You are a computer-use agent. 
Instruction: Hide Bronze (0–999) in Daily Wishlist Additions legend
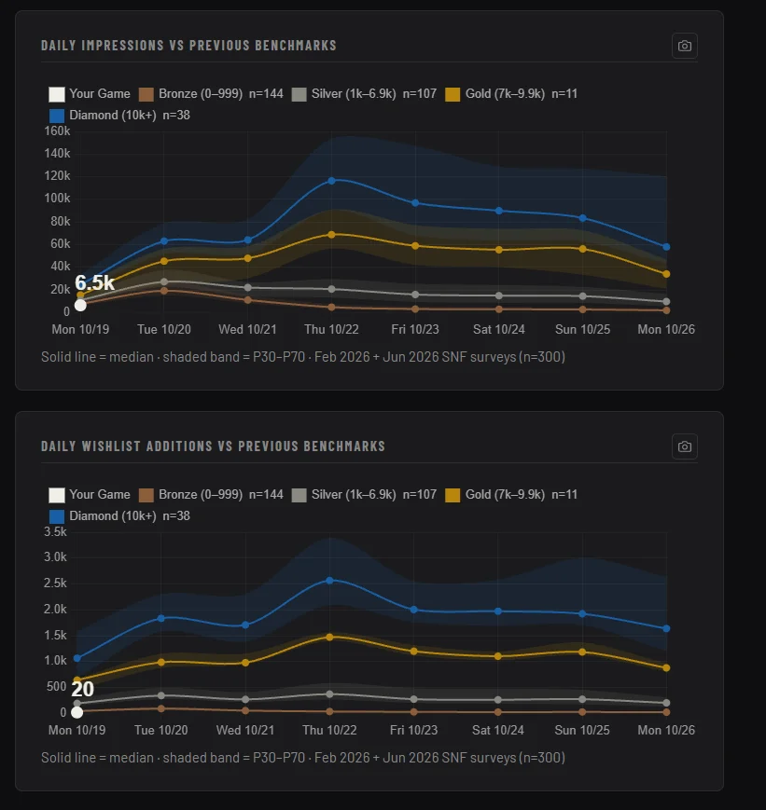point(211,495)
